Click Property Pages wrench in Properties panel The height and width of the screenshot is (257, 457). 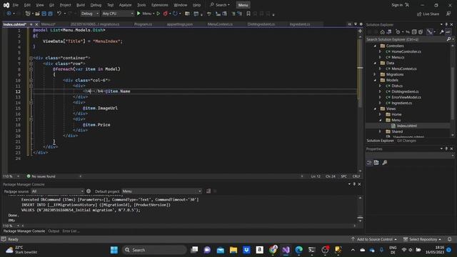point(384,163)
